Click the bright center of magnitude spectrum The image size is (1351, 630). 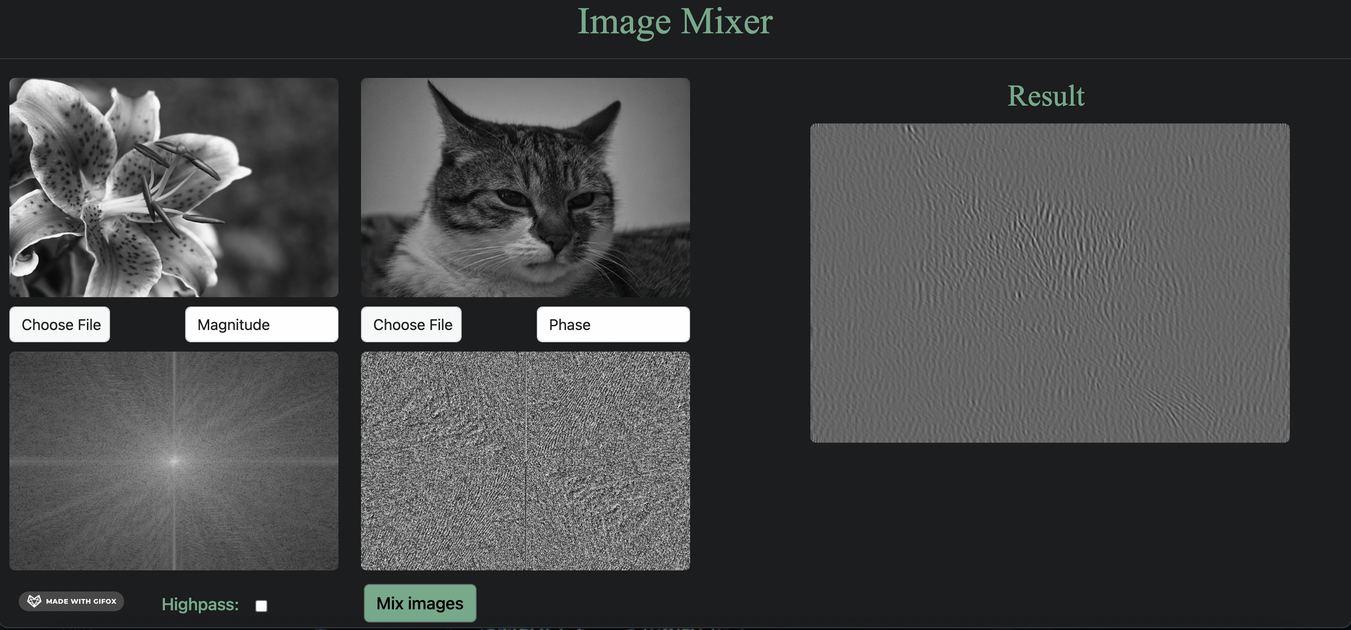tap(174, 461)
